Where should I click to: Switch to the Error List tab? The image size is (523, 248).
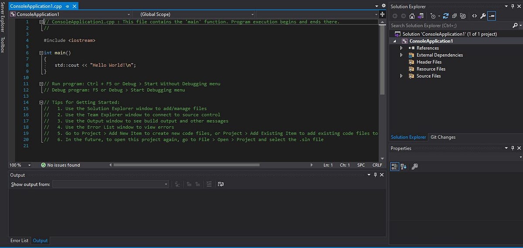click(19, 241)
